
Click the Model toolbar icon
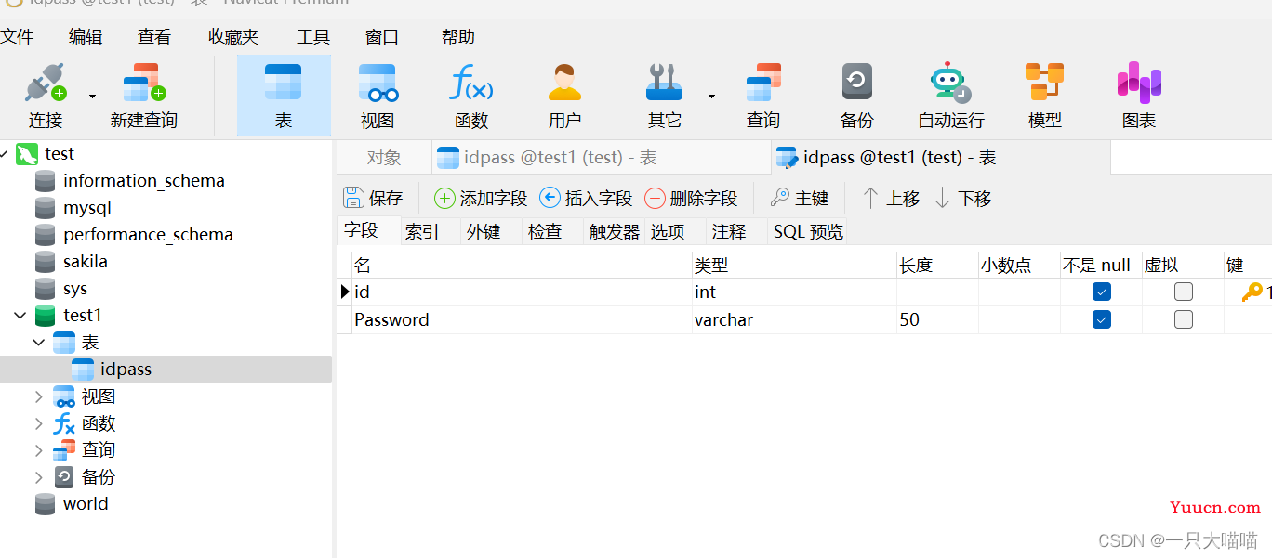pos(1044,82)
